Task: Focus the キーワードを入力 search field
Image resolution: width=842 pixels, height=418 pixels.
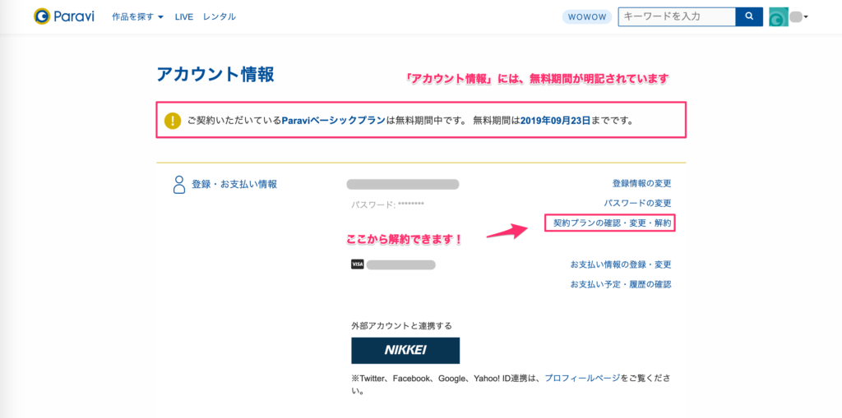Action: click(677, 16)
